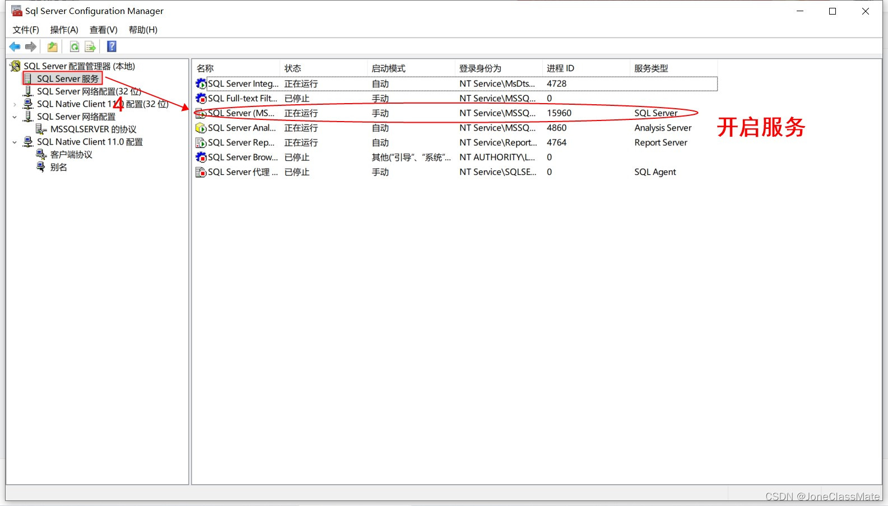Screen dimensions: 888x506
Task: Select SQL Native Client 11.0 配置 item
Action: (90, 142)
